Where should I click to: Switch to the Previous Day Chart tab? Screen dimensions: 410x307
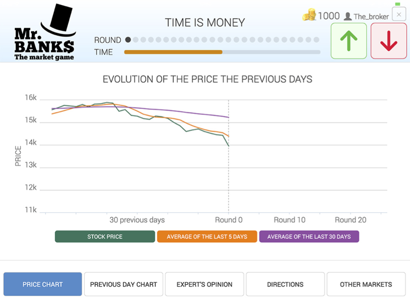click(x=124, y=284)
